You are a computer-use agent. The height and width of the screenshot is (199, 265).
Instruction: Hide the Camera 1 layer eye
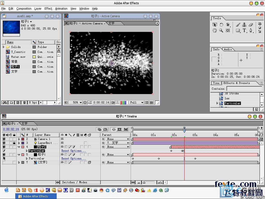click(x=4, y=139)
